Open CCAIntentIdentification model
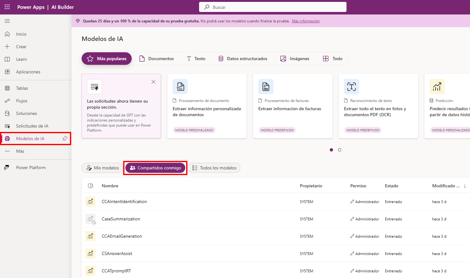 pos(124,201)
